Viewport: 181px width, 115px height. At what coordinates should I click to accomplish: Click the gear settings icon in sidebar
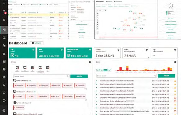pos(4,93)
